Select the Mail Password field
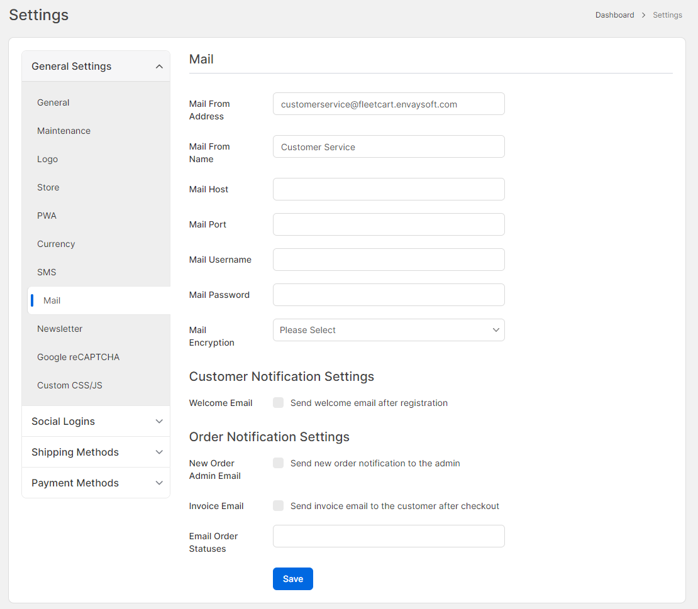This screenshot has height=609, width=698. click(x=389, y=295)
